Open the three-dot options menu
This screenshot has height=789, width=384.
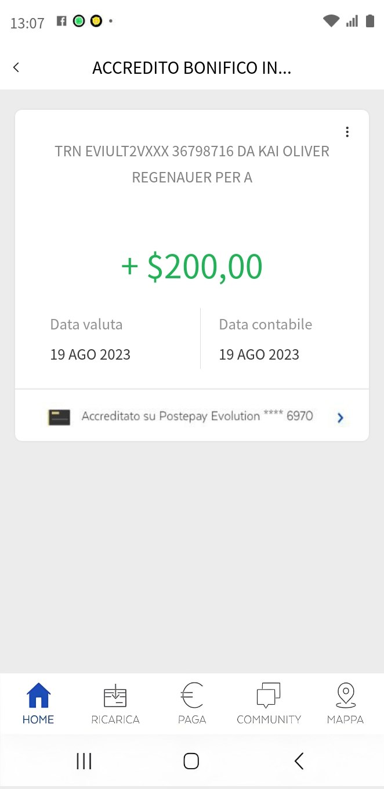[347, 132]
